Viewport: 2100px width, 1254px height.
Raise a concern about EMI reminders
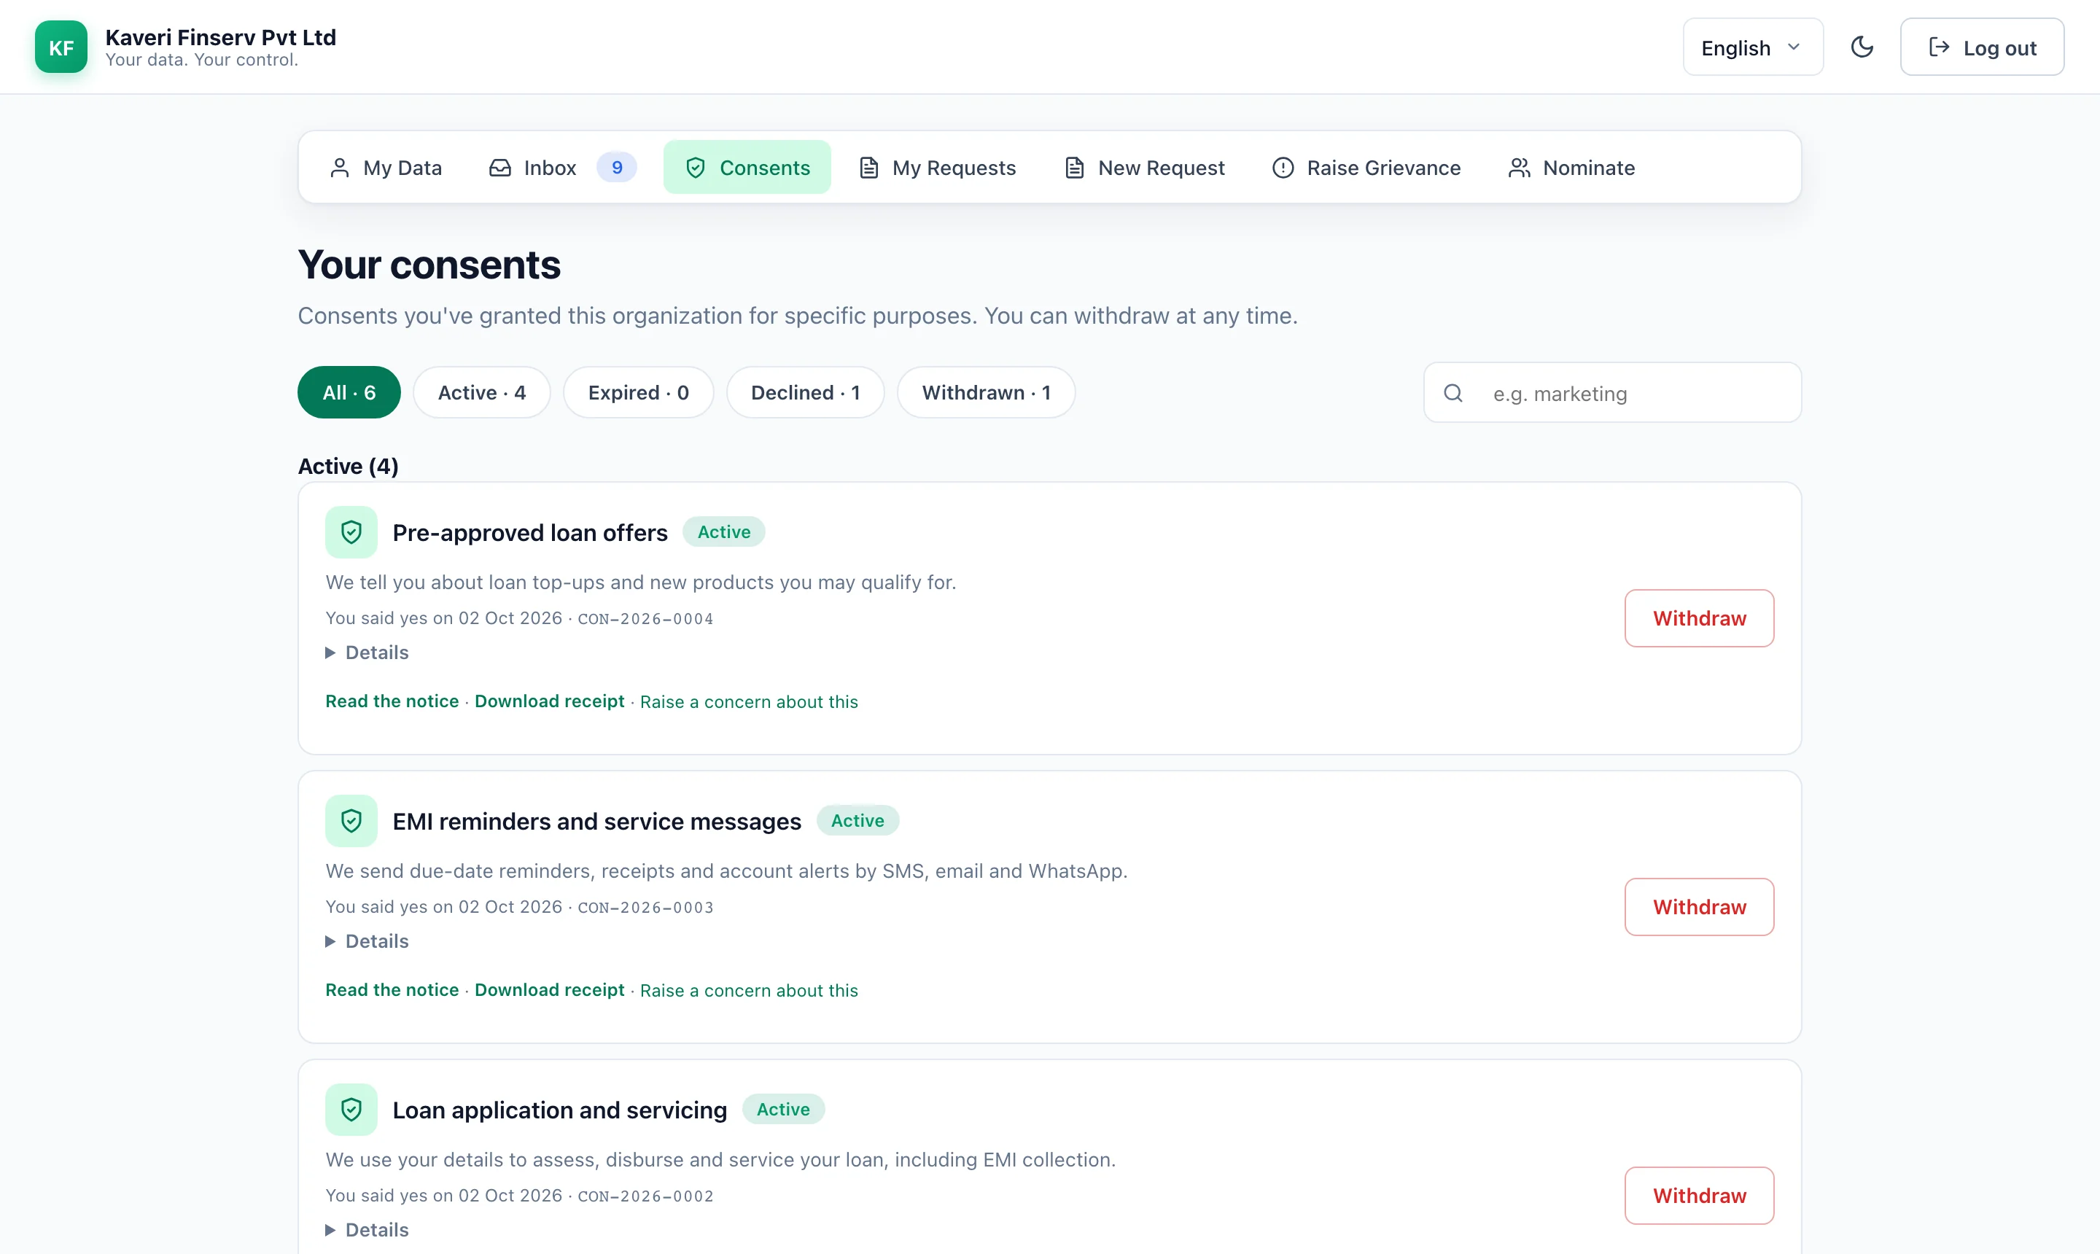point(749,990)
